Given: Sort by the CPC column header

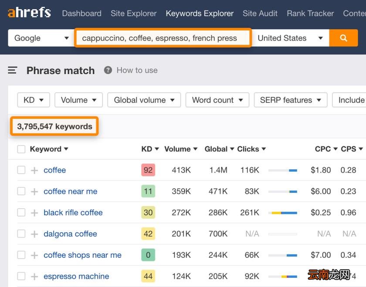Looking at the screenshot, I should tap(326, 149).
